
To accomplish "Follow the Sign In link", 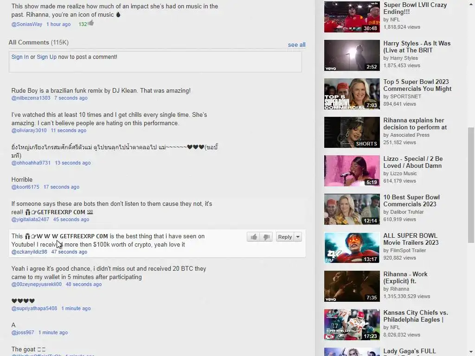I will (x=20, y=57).
